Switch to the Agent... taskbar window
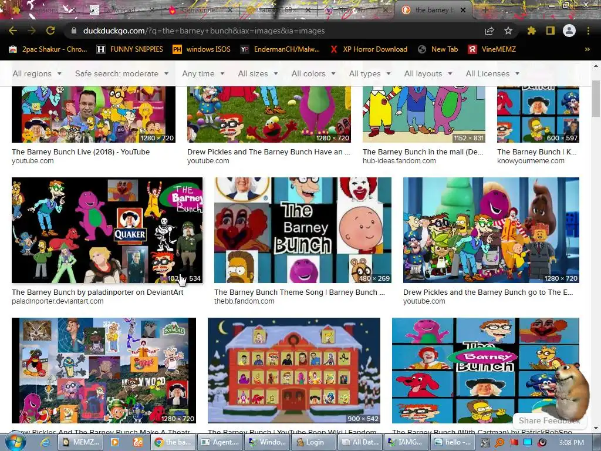This screenshot has height=451, width=601. (220, 442)
